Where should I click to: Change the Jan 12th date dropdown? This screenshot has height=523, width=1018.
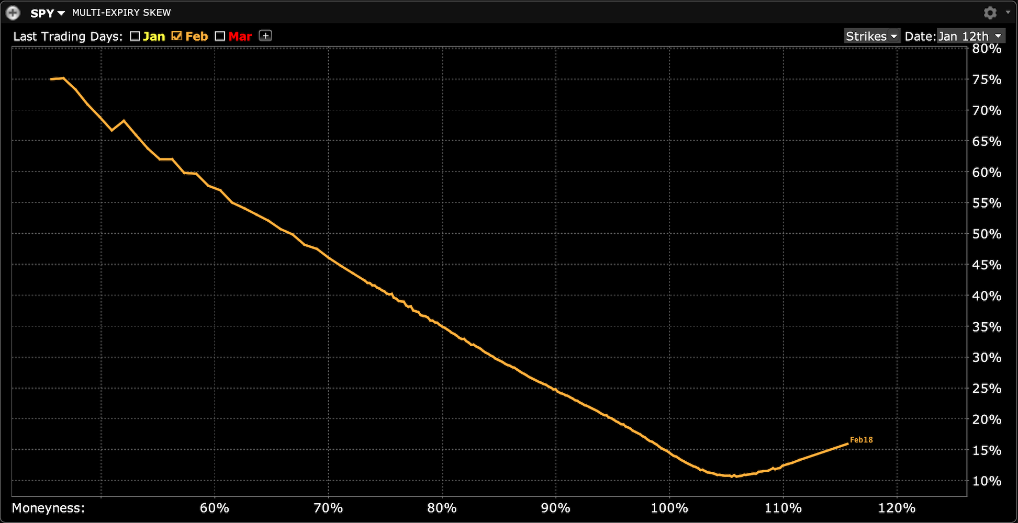971,36
